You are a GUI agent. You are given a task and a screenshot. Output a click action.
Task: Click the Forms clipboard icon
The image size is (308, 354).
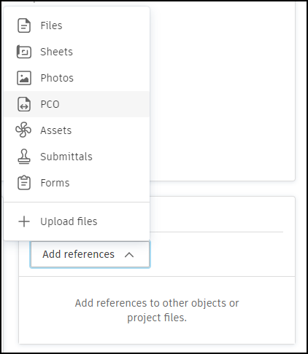(24, 183)
